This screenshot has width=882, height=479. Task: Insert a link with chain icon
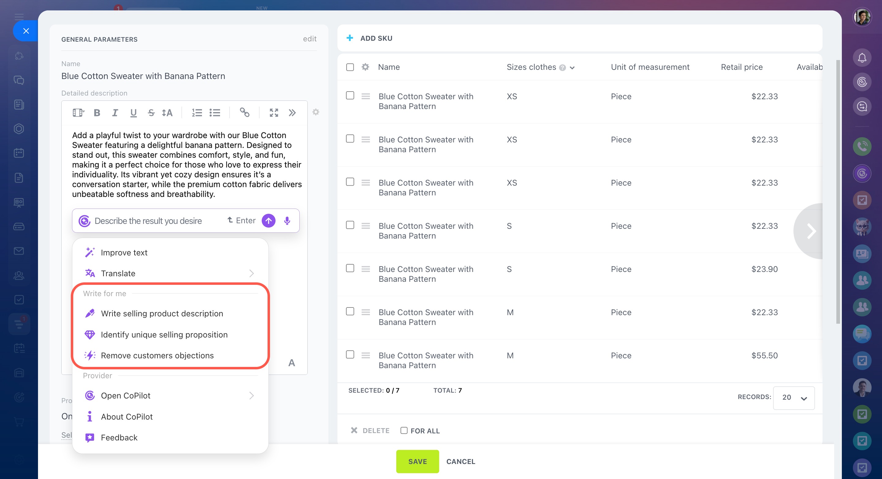pos(245,113)
